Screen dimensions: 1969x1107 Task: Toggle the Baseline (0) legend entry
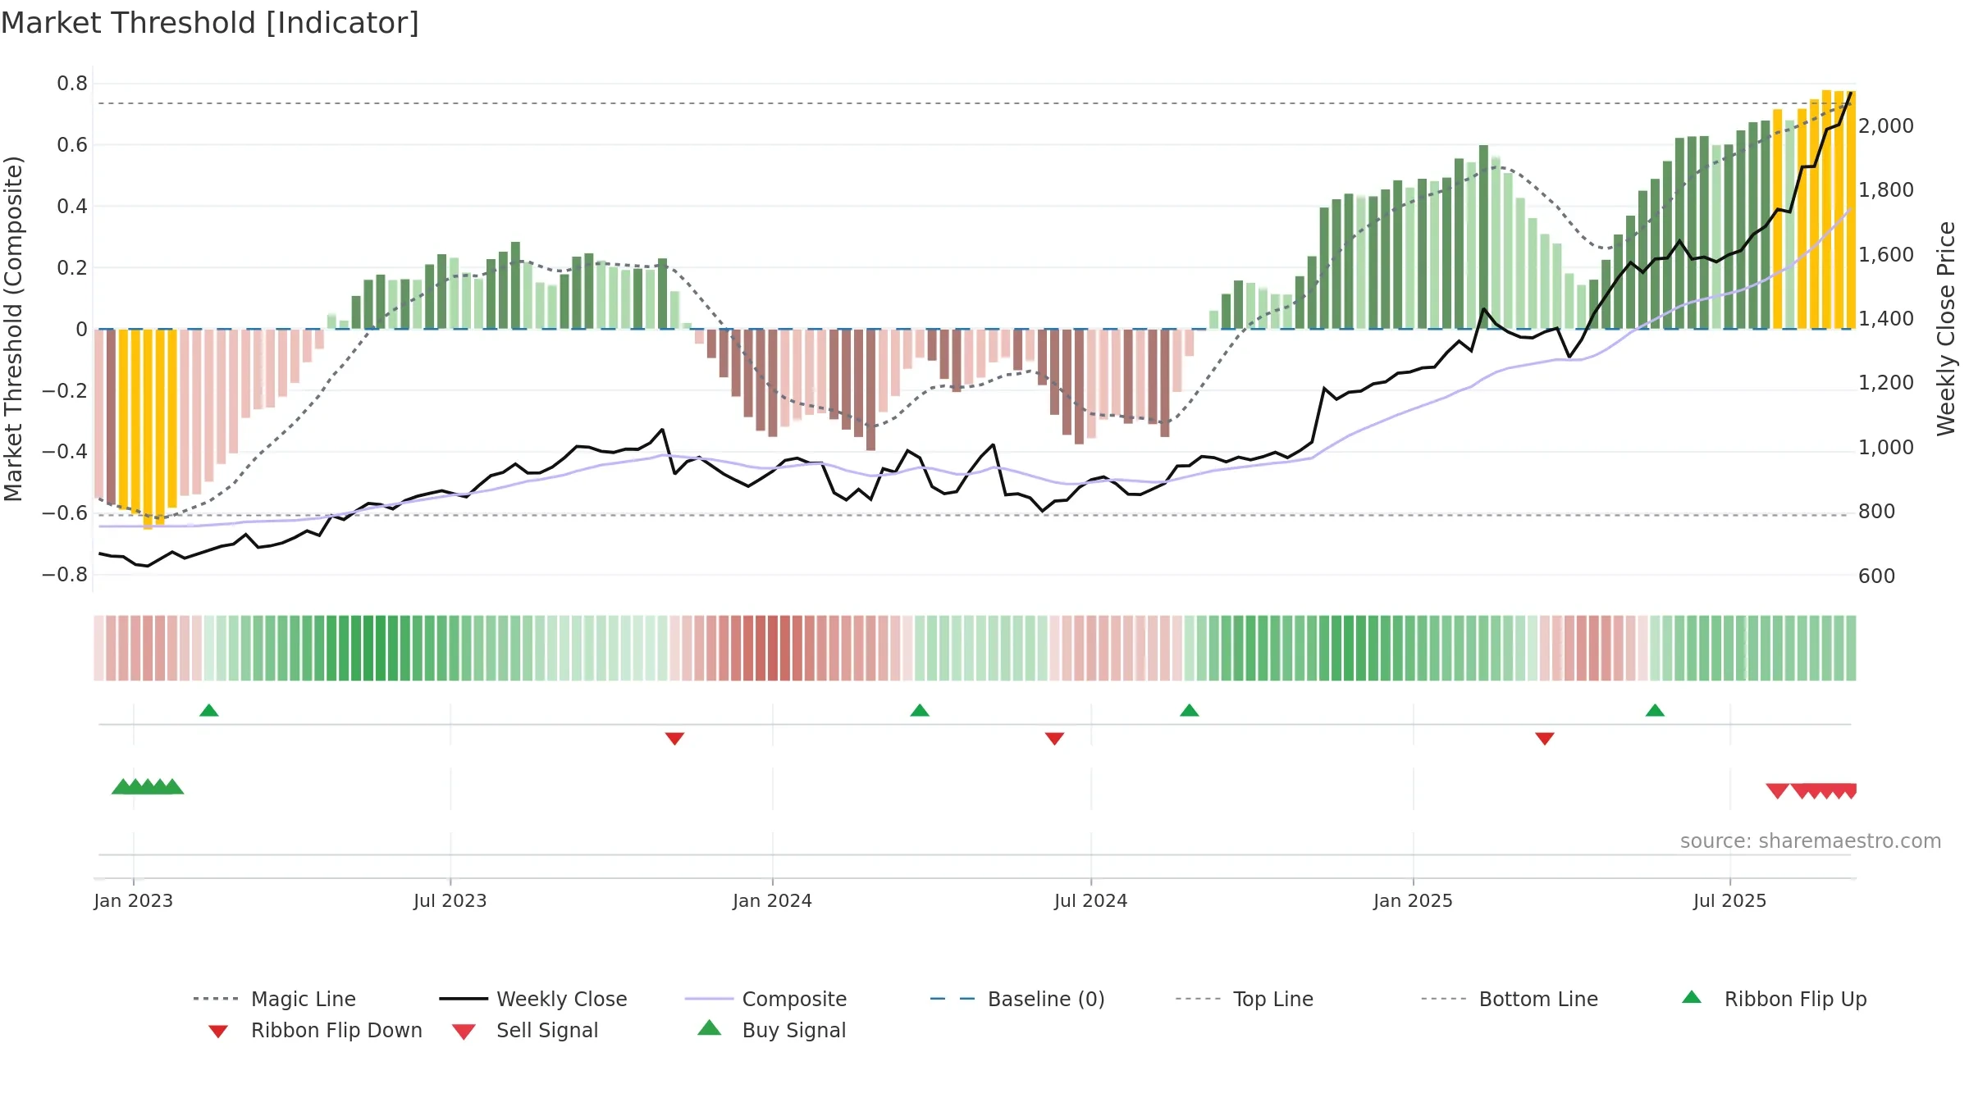(1017, 999)
